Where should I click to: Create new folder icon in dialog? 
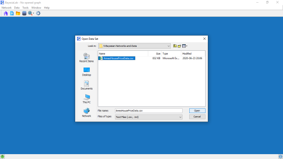point(180,46)
